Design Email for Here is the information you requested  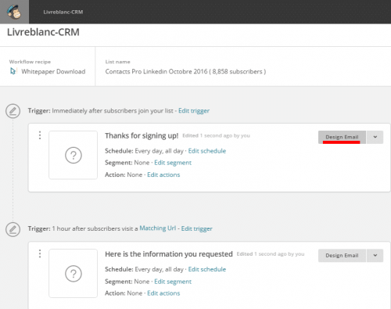pyautogui.click(x=342, y=256)
